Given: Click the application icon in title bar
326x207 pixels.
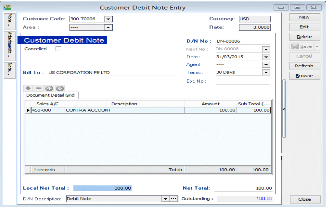Looking at the screenshot, I should click(6, 7).
